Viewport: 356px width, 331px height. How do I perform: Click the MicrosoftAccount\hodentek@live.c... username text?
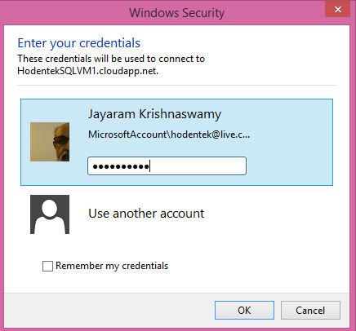point(169,135)
